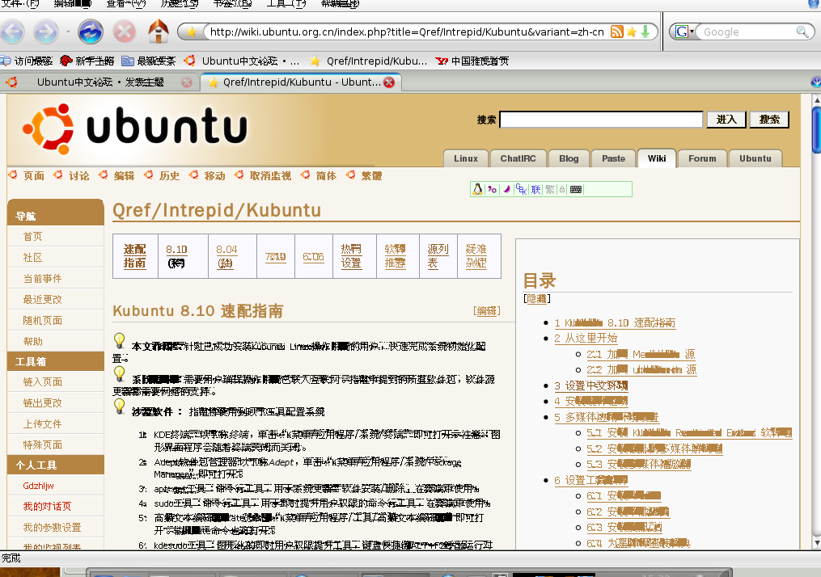Open the Linux tab in the site navigation
The width and height of the screenshot is (821, 577).
click(466, 158)
